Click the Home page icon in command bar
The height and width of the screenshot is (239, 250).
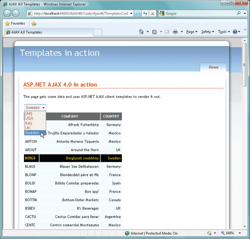(x=141, y=31)
